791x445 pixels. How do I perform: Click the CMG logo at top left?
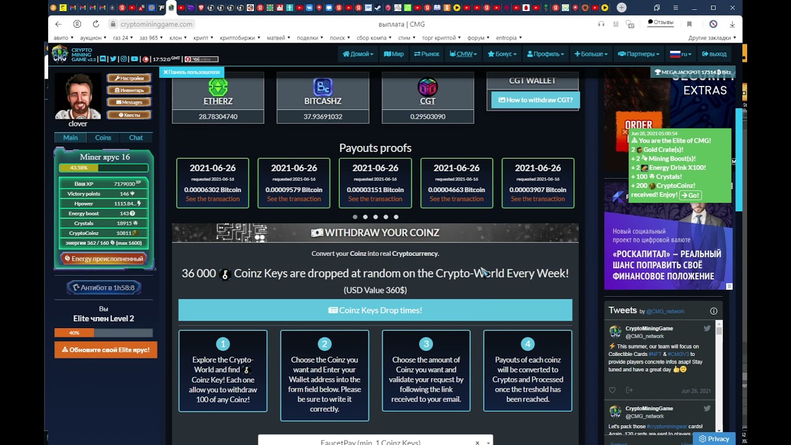60,54
